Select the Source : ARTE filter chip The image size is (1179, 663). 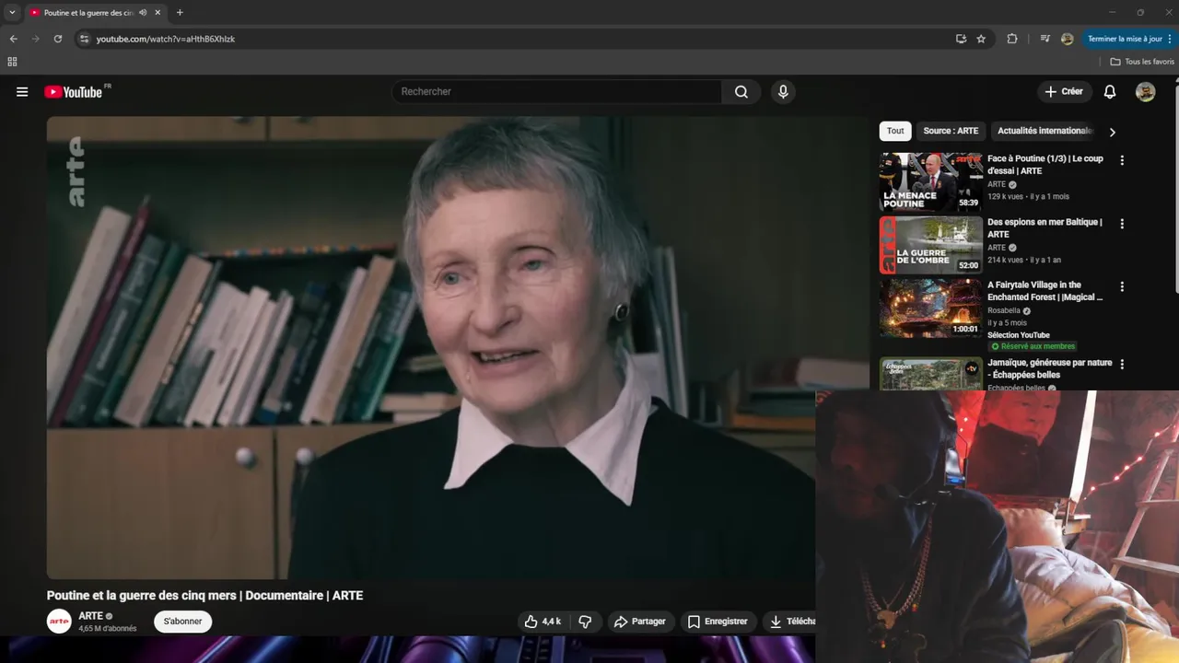coord(951,131)
